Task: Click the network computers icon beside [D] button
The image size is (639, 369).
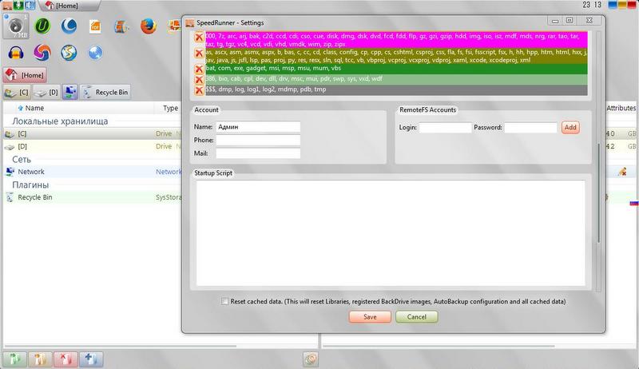Action: [x=70, y=93]
